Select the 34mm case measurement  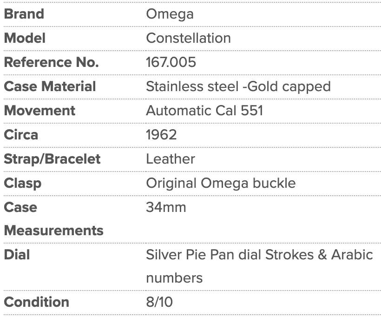point(166,207)
